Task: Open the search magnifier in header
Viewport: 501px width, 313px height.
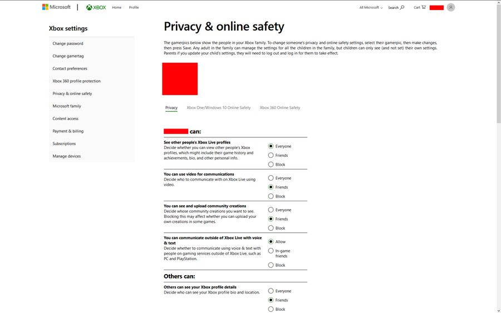Action: click(402, 8)
